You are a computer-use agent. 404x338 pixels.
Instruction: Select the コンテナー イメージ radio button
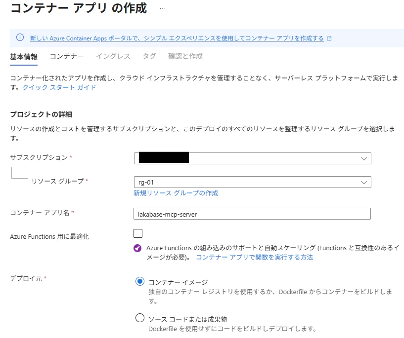[x=140, y=281]
